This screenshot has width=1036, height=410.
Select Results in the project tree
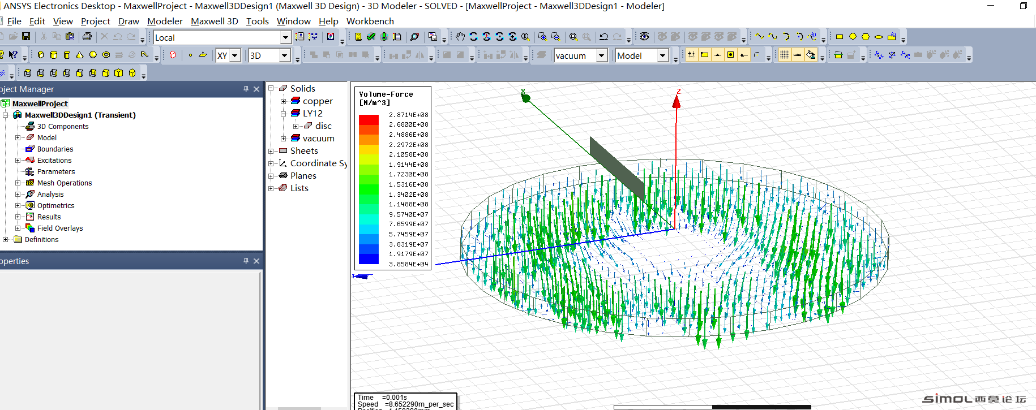[x=49, y=217]
